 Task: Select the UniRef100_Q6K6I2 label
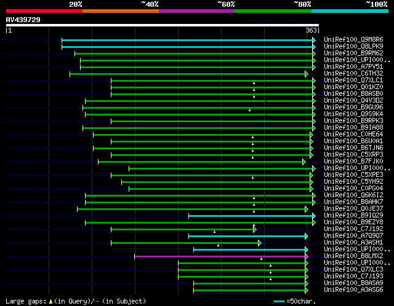(353, 195)
